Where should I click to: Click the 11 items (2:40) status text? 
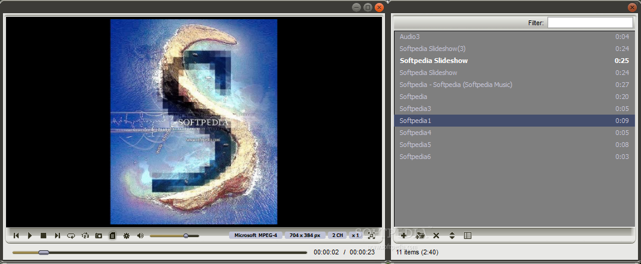coord(417,252)
